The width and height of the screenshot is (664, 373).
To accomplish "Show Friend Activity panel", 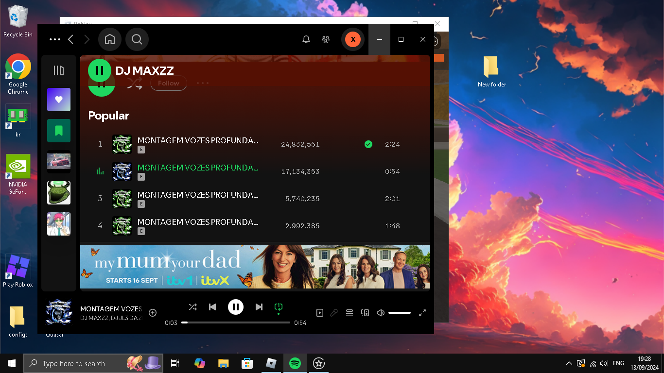I will click(x=326, y=40).
